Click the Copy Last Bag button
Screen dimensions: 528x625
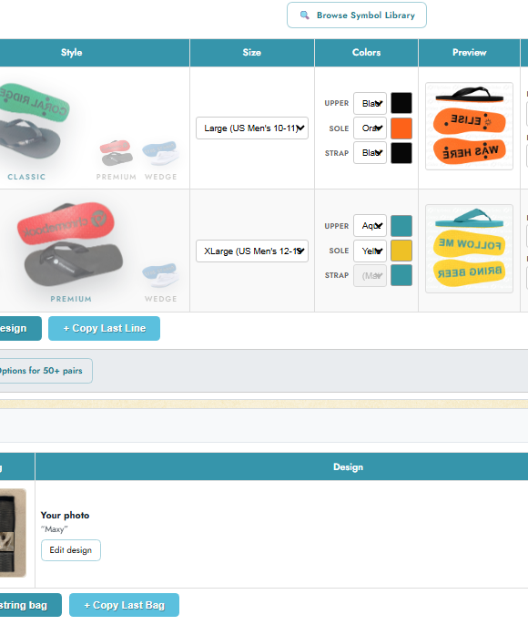pos(124,605)
